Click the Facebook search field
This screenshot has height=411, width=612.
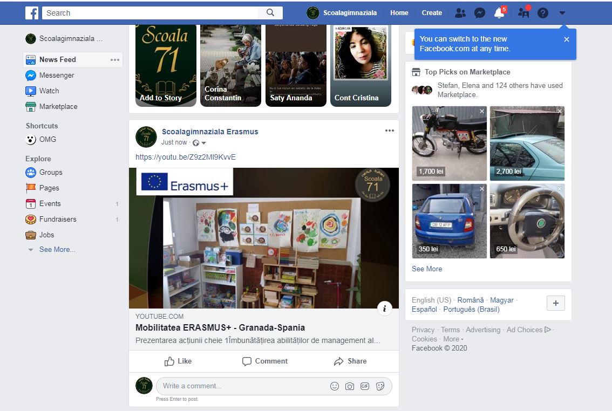(x=150, y=13)
